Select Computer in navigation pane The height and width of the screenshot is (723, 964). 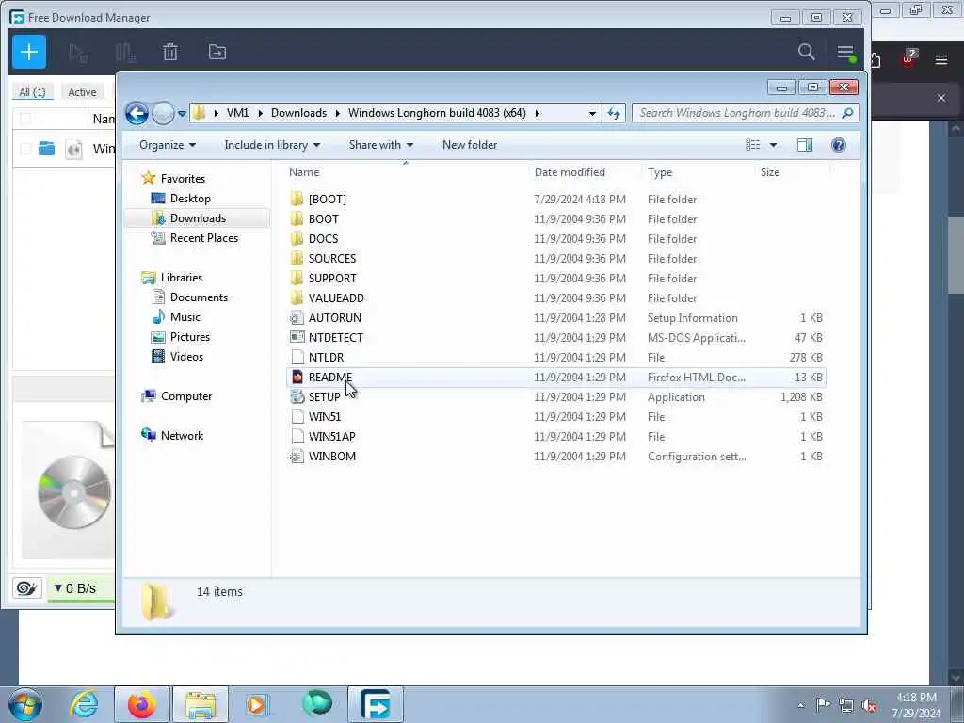tap(185, 396)
